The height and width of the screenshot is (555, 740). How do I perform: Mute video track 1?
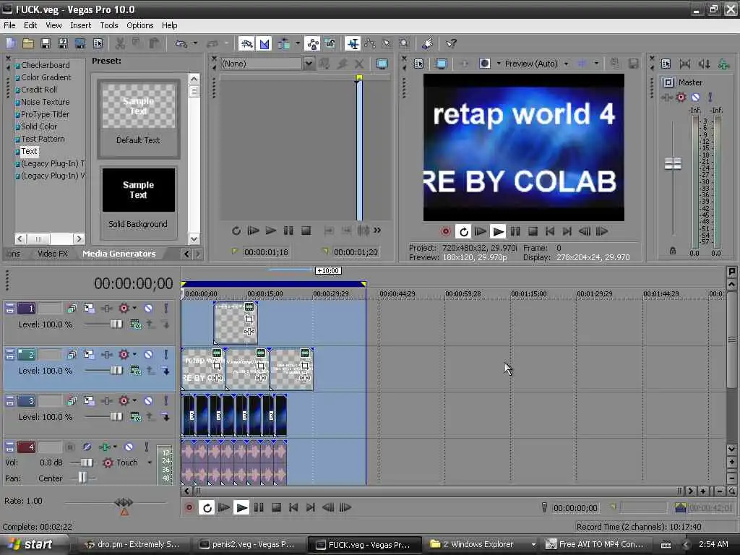[148, 308]
